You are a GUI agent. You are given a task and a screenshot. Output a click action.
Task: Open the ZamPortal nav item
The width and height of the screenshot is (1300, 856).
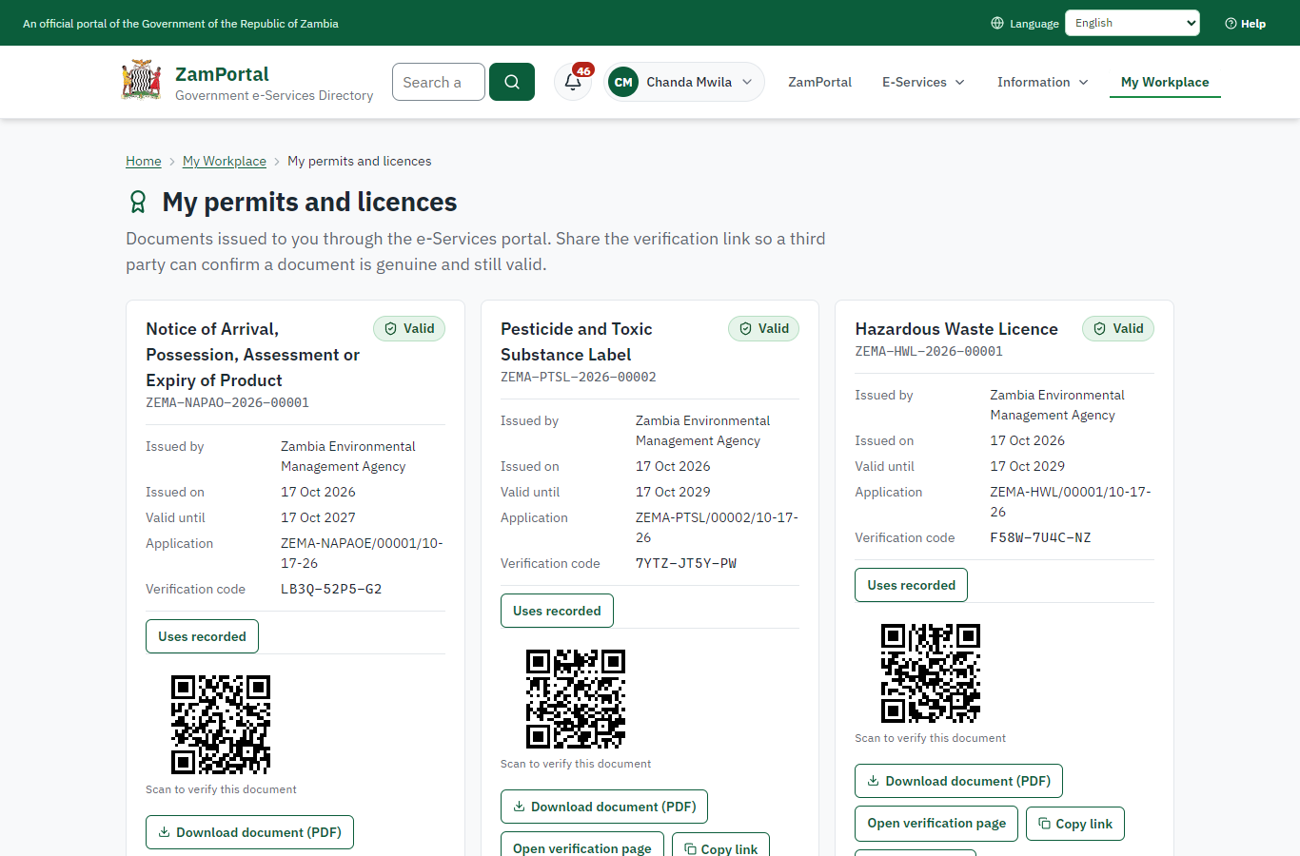[x=819, y=82]
